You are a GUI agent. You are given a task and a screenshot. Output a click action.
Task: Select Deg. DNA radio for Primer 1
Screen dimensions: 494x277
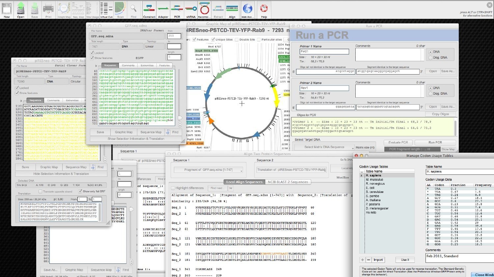[431, 58]
